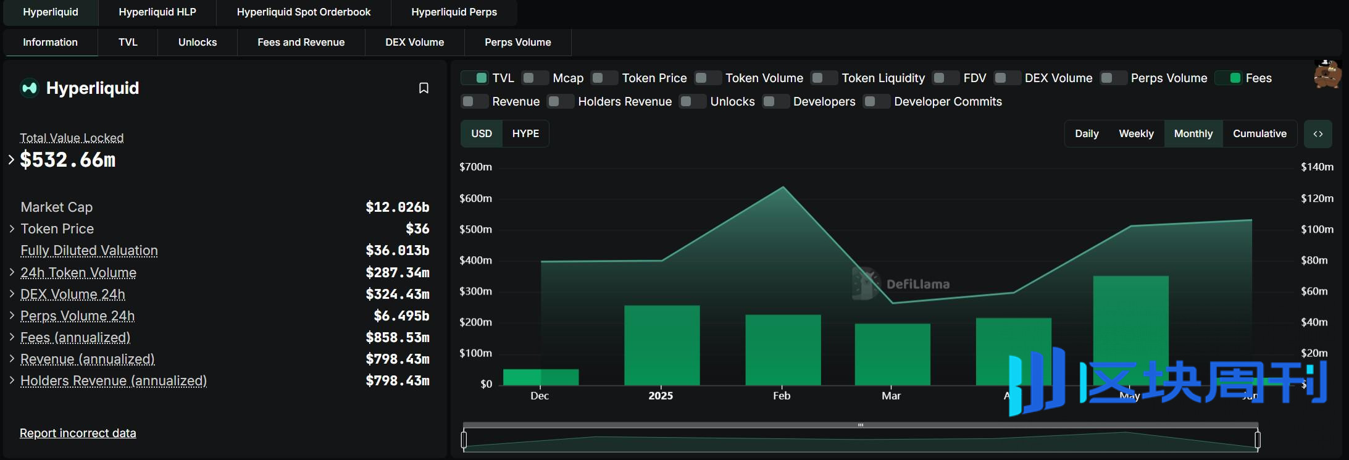Screen dimensions: 1349x460
Task: Expand the 24h Token Volume row
Action: (12, 272)
